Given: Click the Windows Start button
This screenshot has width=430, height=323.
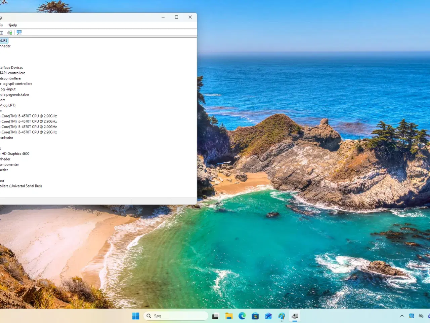Looking at the screenshot, I should [x=135, y=316].
